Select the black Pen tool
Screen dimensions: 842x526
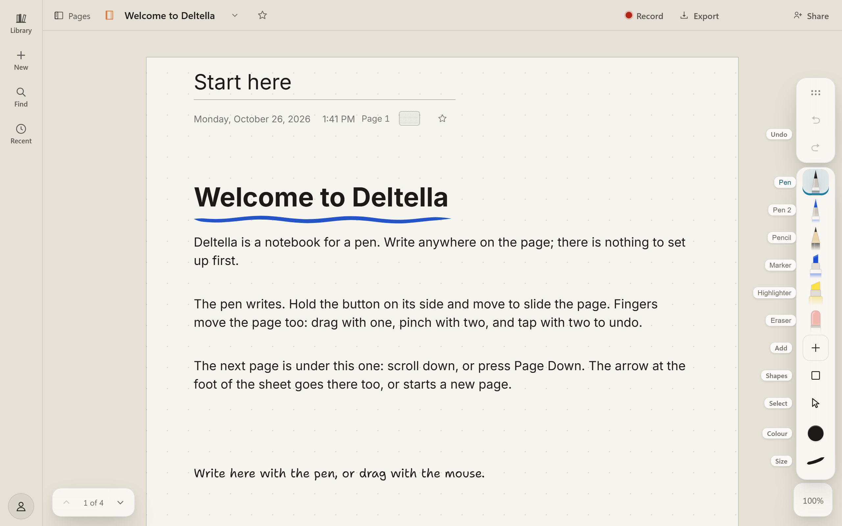(816, 182)
